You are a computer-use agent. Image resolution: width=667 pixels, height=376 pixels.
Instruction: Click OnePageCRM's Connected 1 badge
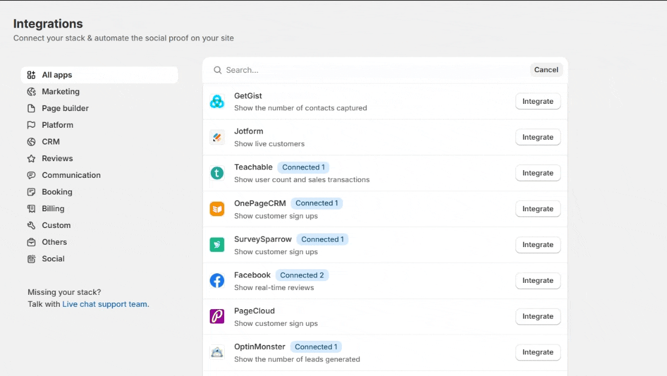click(317, 203)
